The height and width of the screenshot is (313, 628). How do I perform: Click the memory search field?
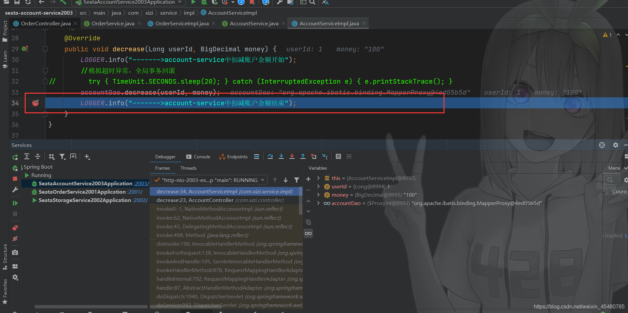611,180
